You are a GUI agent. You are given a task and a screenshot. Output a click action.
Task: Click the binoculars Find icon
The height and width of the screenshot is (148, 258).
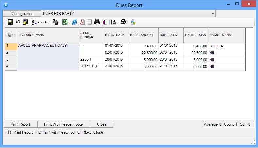click(x=97, y=22)
